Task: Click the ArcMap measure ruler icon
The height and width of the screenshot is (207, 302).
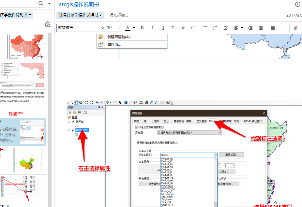Action: tap(141, 102)
